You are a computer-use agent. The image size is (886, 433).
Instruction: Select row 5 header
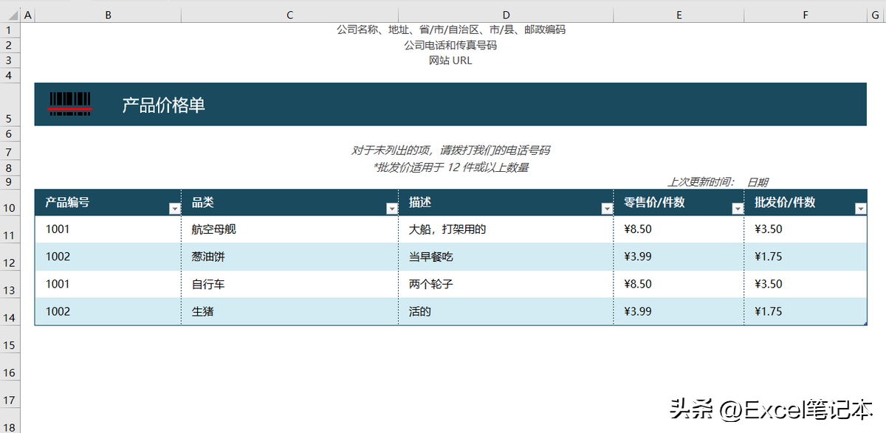coord(10,104)
